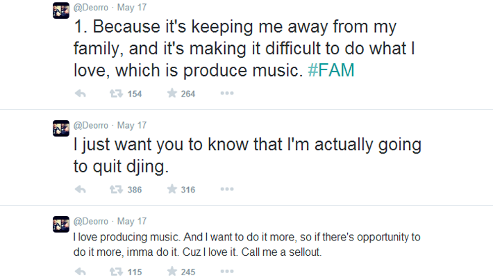Click Deorro's avatar on the first tweet

coord(60,12)
